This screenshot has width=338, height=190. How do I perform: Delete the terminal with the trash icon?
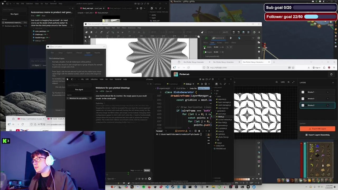199,131
